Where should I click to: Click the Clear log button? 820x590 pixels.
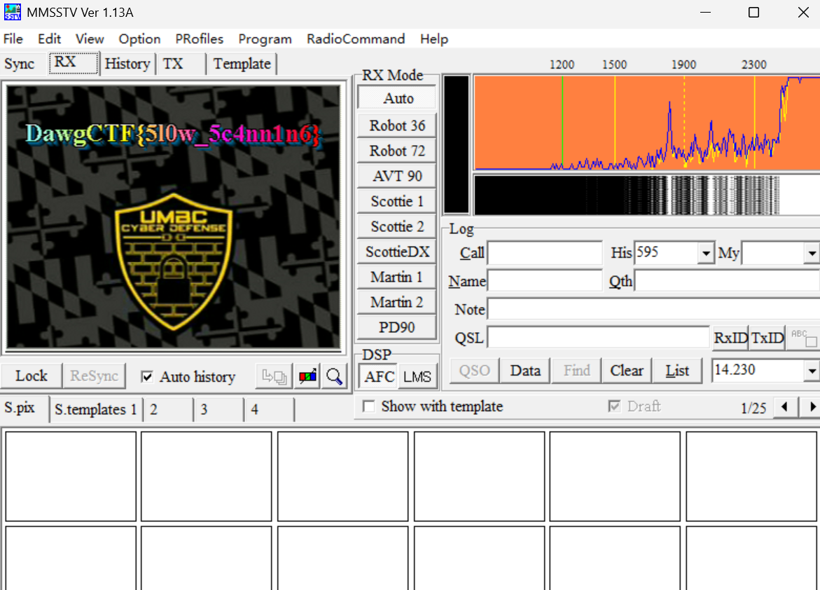pos(627,371)
